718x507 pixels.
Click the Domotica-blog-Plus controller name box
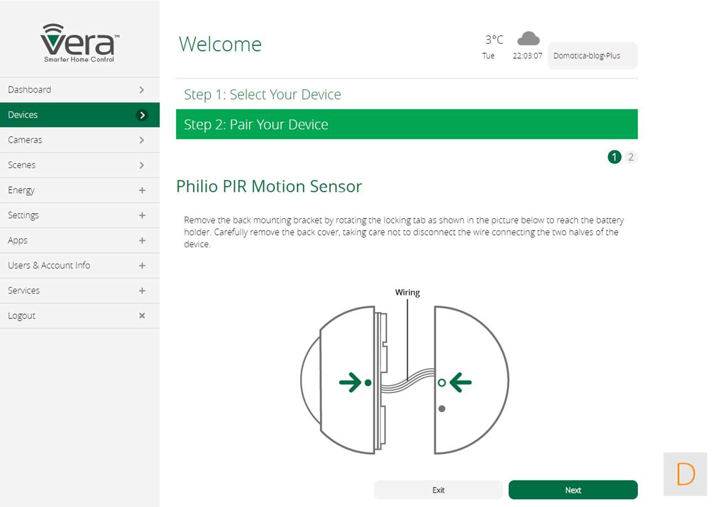tap(592, 56)
